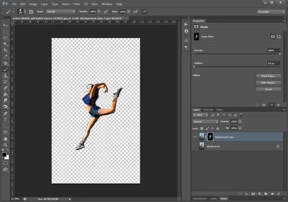
Task: Select the Eraser tool
Action: point(5,88)
